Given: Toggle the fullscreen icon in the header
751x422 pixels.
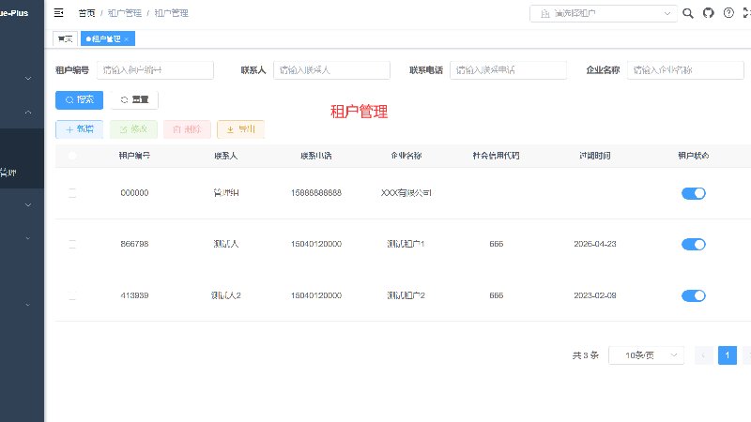Looking at the screenshot, I should click(x=746, y=13).
